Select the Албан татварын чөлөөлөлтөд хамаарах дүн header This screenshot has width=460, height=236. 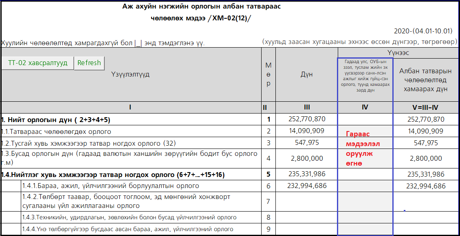[x=426, y=80]
